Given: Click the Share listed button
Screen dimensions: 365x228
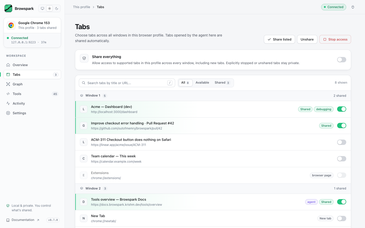Looking at the screenshot, I should pyautogui.click(x=279, y=39).
